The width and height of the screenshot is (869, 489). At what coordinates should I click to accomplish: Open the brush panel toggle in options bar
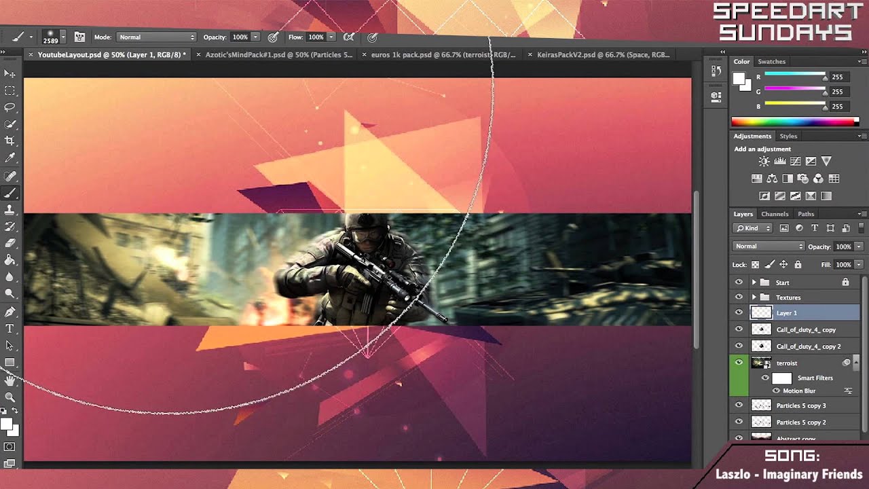[x=79, y=37]
